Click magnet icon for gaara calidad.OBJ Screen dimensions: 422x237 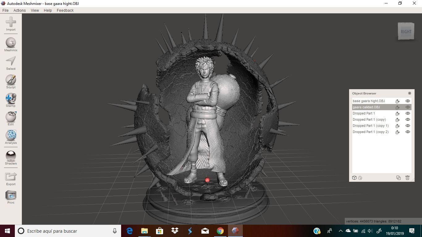point(398,107)
